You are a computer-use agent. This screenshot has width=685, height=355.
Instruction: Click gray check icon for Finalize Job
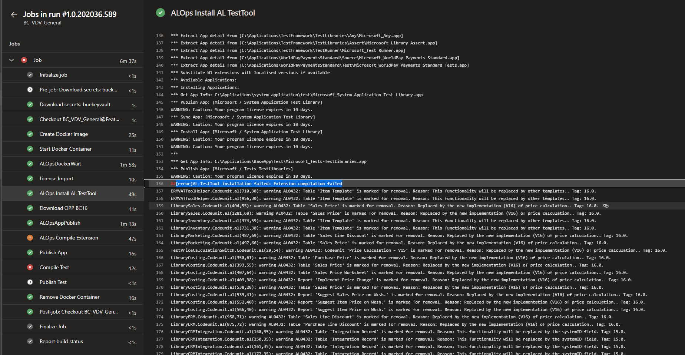pos(30,326)
